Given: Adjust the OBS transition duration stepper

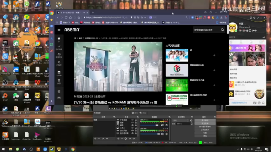Looking at the screenshot, I should point(191,124).
